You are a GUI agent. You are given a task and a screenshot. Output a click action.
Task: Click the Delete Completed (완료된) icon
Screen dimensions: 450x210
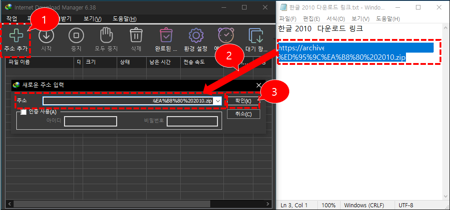tap(166, 35)
